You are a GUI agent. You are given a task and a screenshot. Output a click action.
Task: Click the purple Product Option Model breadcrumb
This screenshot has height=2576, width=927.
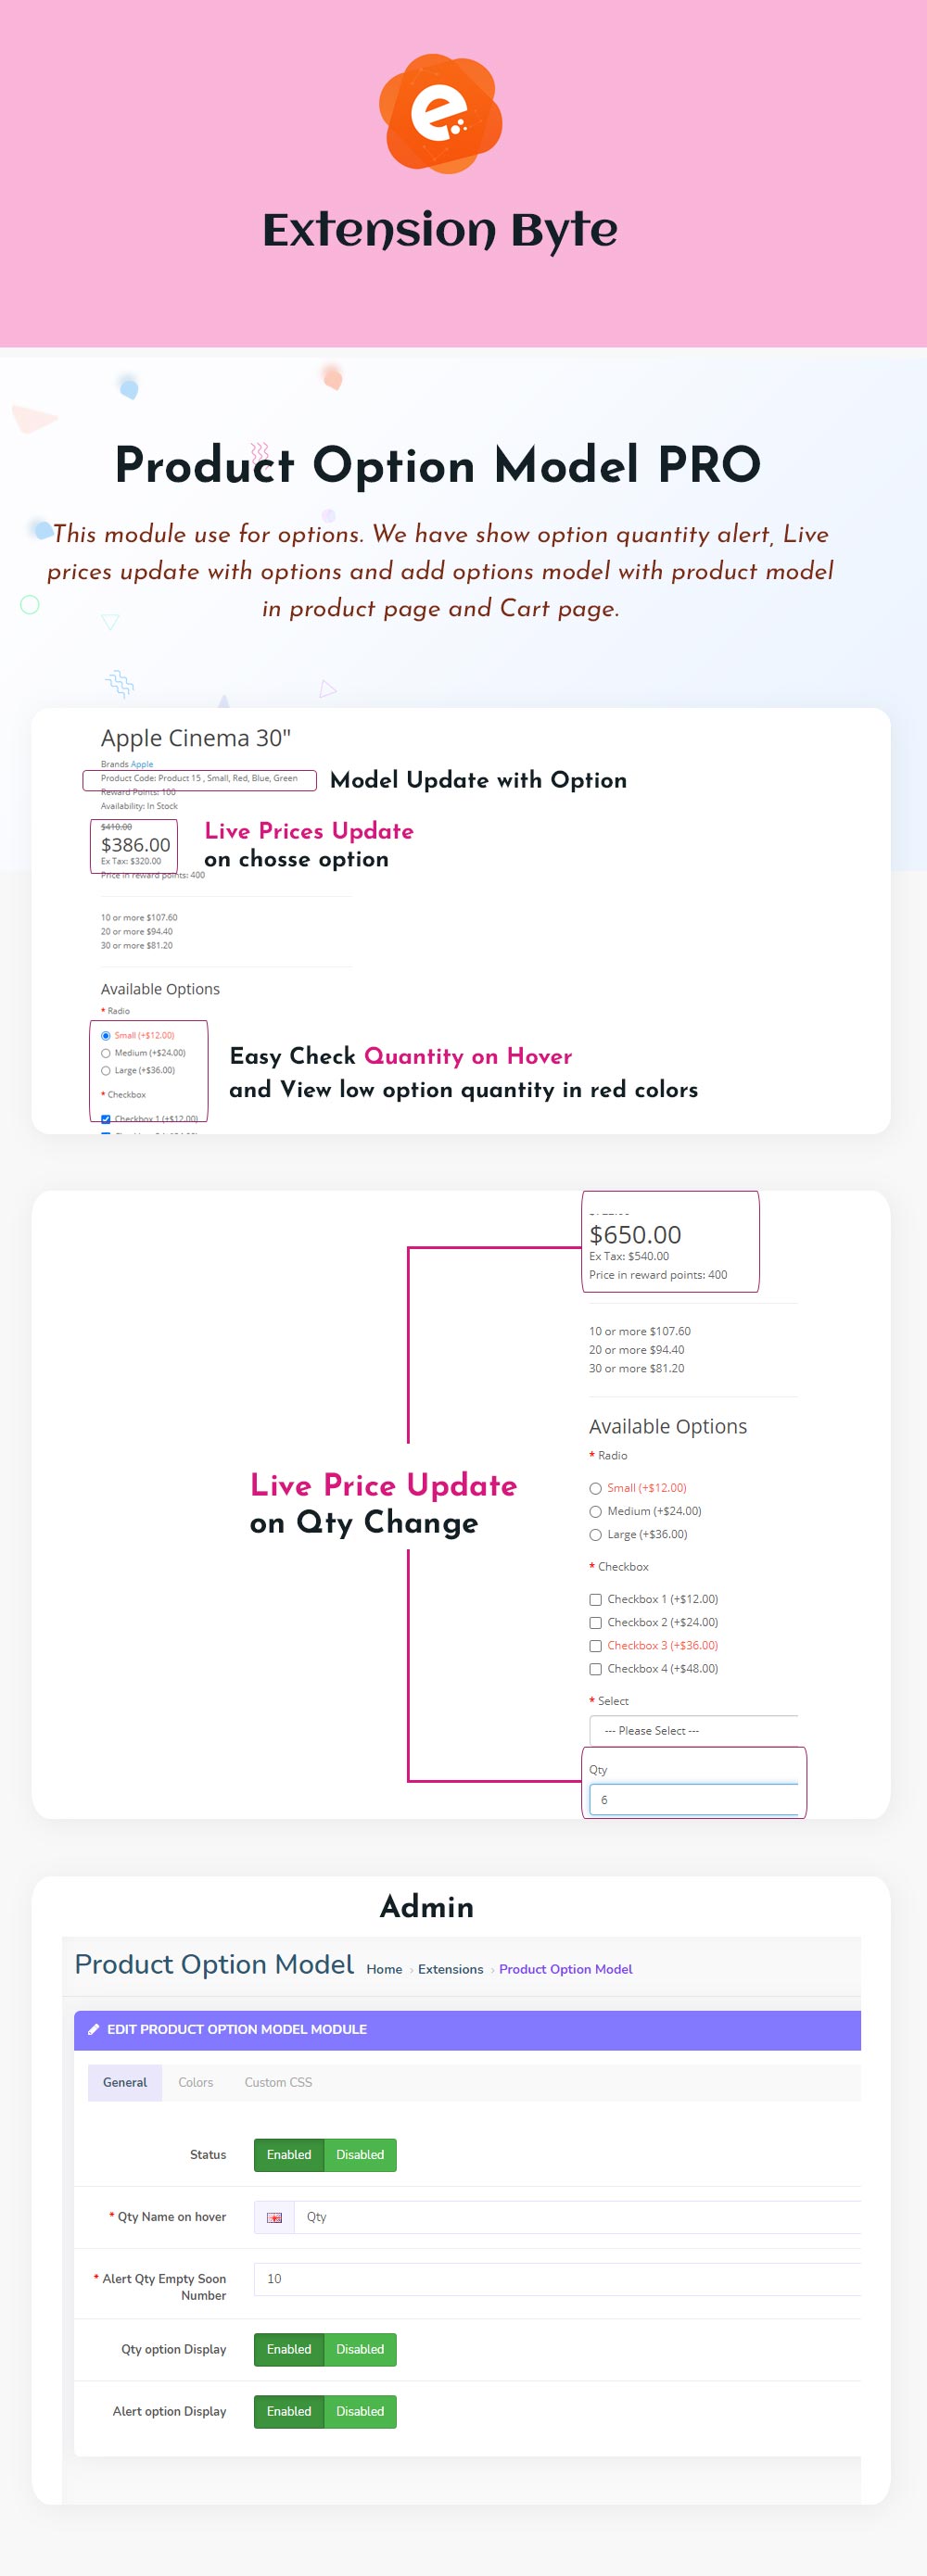[566, 1969]
